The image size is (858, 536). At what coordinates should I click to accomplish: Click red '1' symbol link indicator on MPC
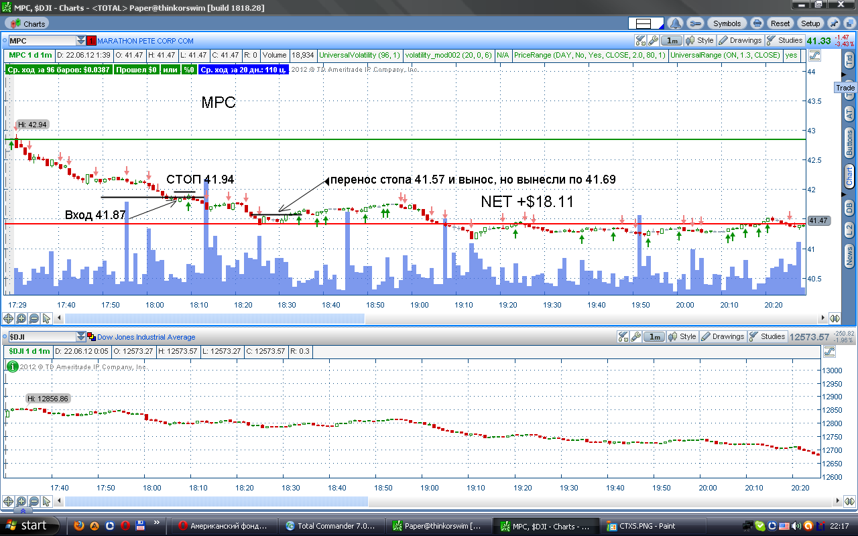coord(92,41)
